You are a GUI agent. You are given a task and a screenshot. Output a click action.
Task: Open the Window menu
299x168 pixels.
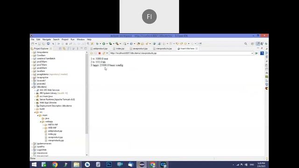point(80,39)
